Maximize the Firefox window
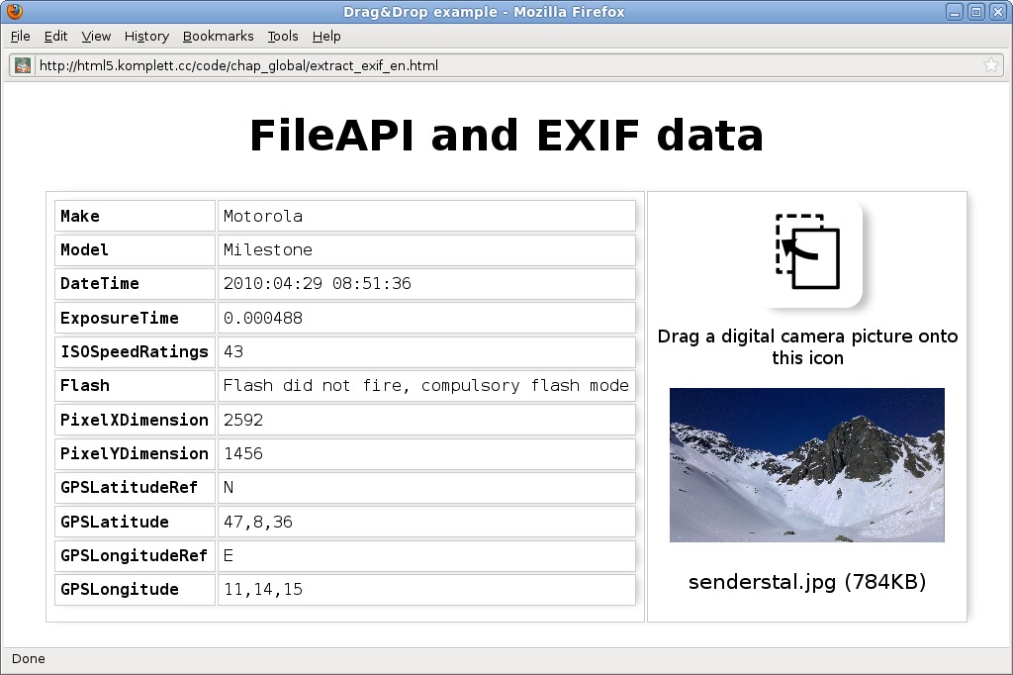This screenshot has height=675, width=1013. (x=975, y=12)
